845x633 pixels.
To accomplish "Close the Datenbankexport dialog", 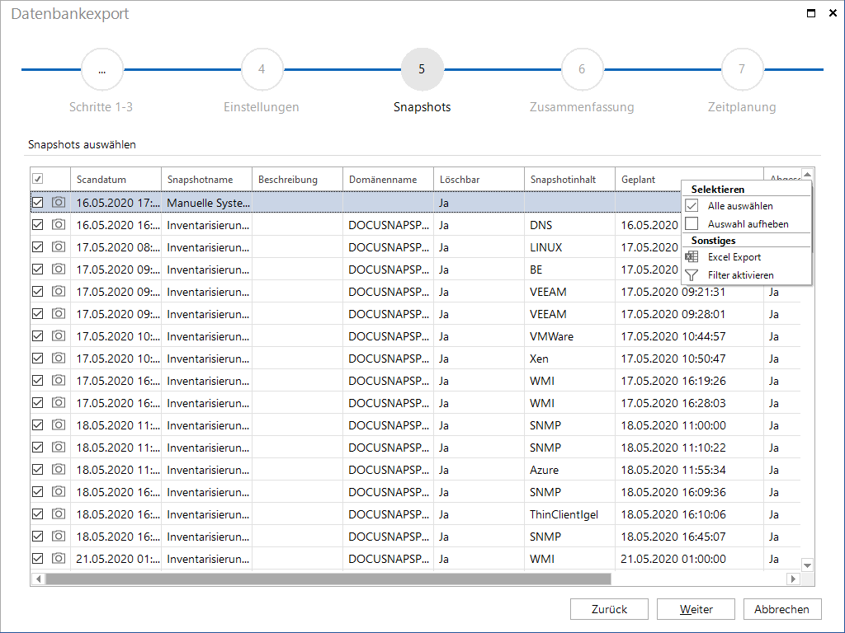I will point(833,13).
